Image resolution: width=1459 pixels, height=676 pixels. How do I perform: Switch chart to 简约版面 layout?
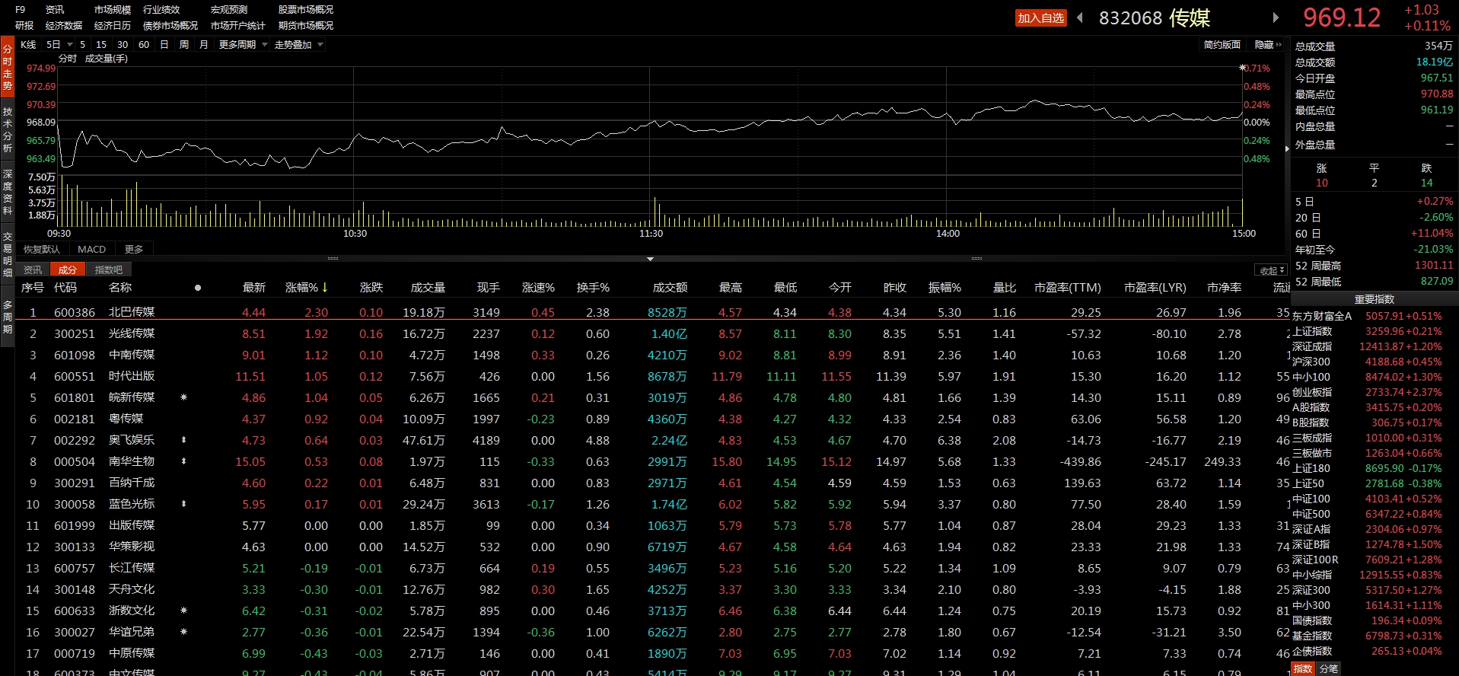(x=1222, y=45)
